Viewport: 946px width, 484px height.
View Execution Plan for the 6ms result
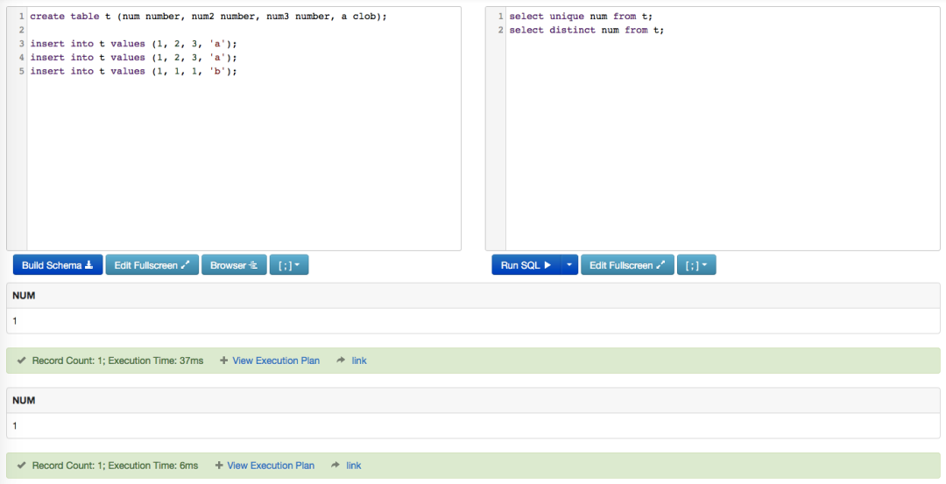pyautogui.click(x=270, y=466)
